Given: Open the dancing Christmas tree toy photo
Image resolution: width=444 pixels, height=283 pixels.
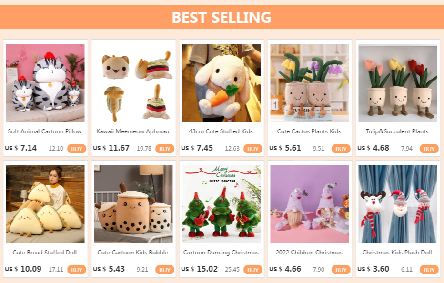Looking at the screenshot, I should tap(222, 204).
